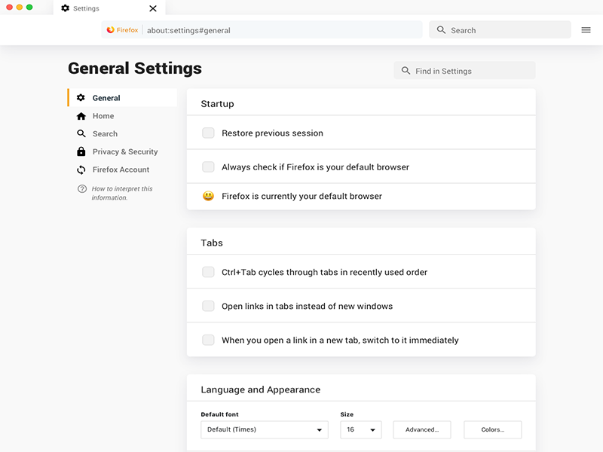Image resolution: width=603 pixels, height=452 pixels.
Task: Click the magnifier icon in Find in Settings
Action: [x=406, y=71]
